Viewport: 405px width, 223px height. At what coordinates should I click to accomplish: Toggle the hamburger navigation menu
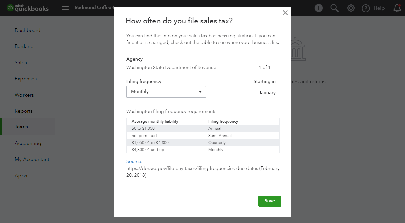tap(65, 8)
